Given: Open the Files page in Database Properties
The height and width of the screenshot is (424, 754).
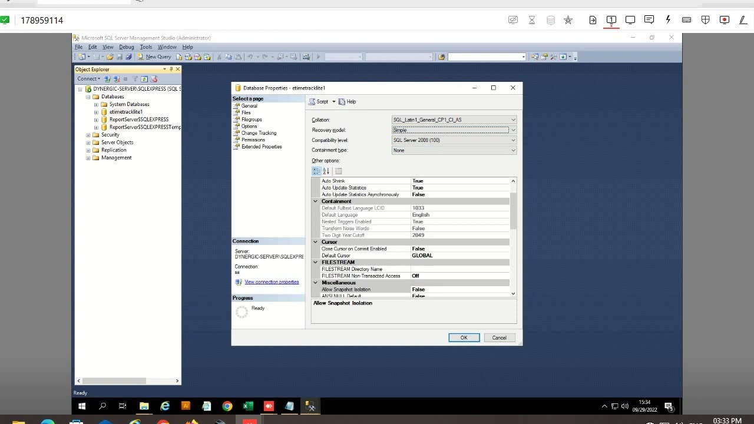Looking at the screenshot, I should pyautogui.click(x=246, y=112).
